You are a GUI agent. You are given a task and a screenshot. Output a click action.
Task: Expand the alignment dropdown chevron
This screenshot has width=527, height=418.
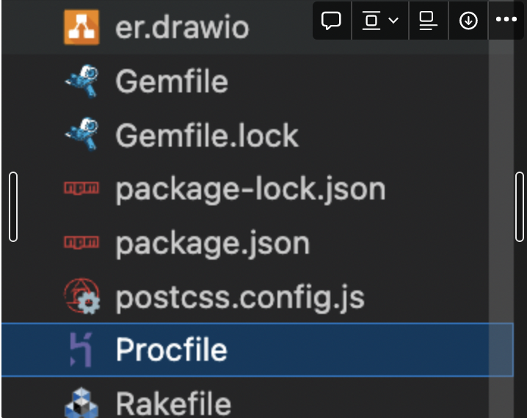point(393,21)
